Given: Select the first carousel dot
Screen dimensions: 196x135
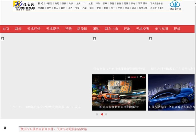Looking at the screenshot, I should 97,114.
